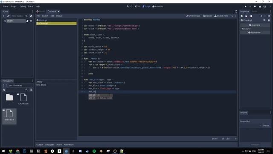Viewport: 273px width, 154px height.
Task: Switch to the Node tab
Action: [254, 12]
